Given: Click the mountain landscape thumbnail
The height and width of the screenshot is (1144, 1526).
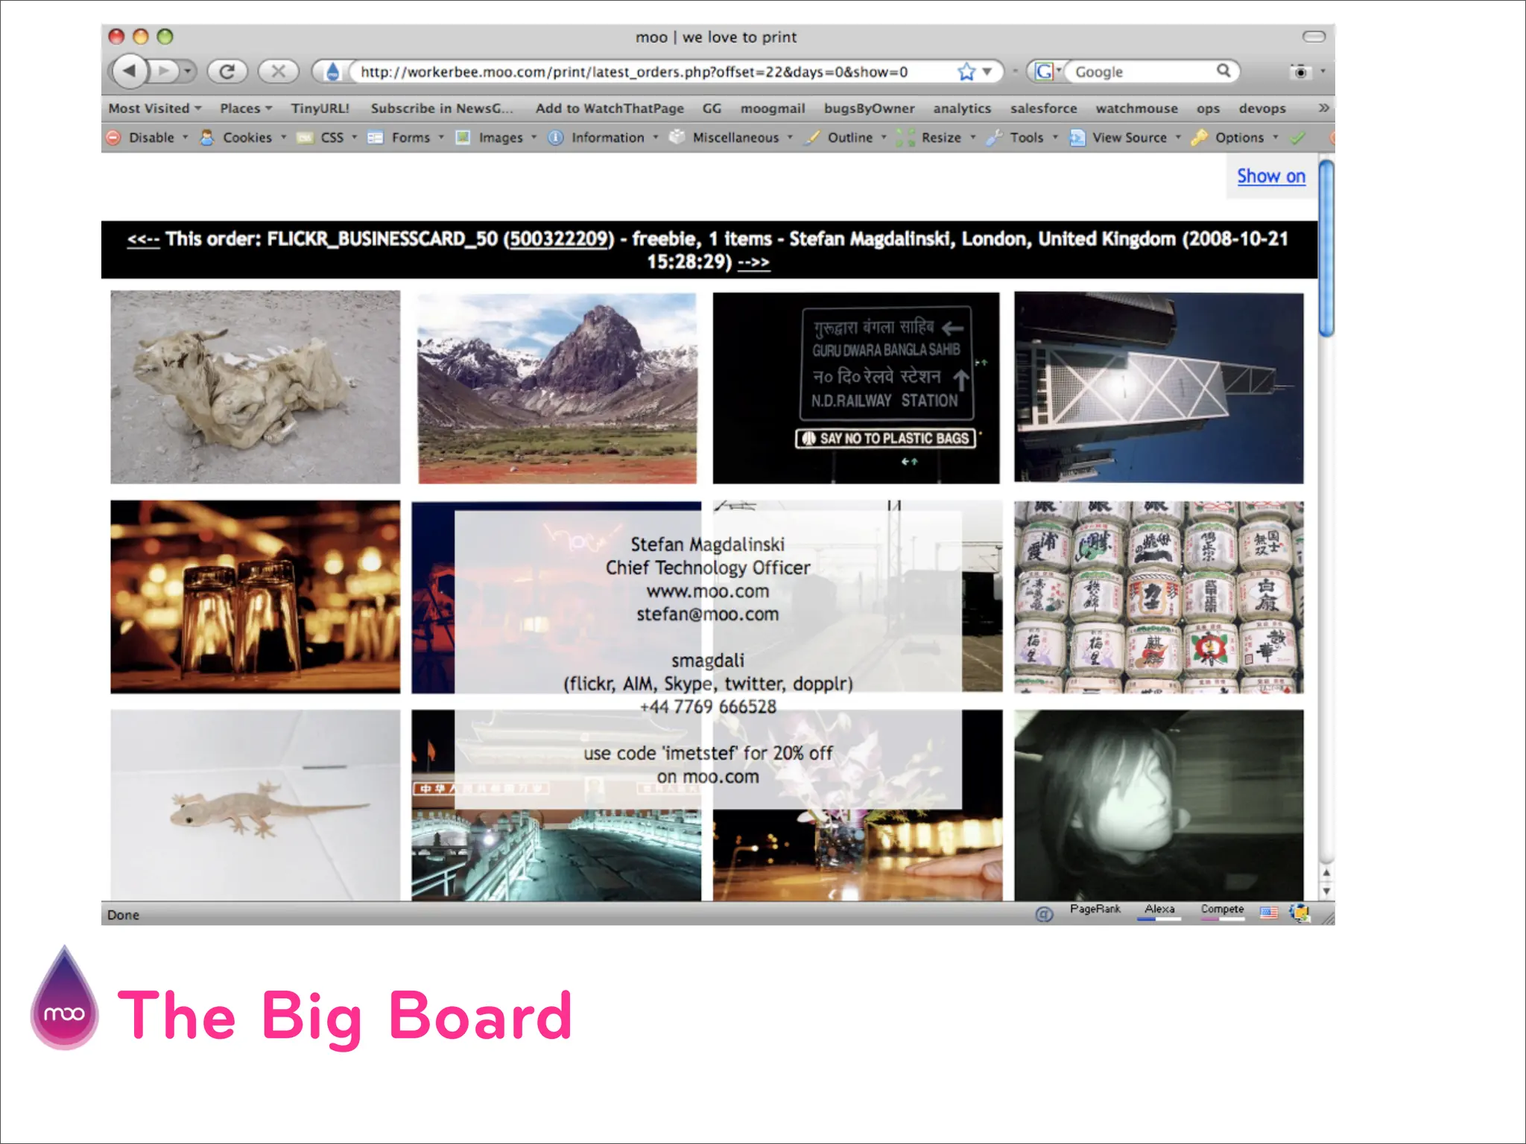Looking at the screenshot, I should pos(557,388).
